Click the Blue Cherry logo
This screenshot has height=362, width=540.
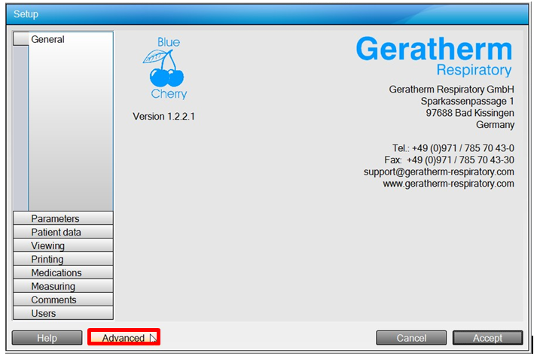(x=165, y=68)
